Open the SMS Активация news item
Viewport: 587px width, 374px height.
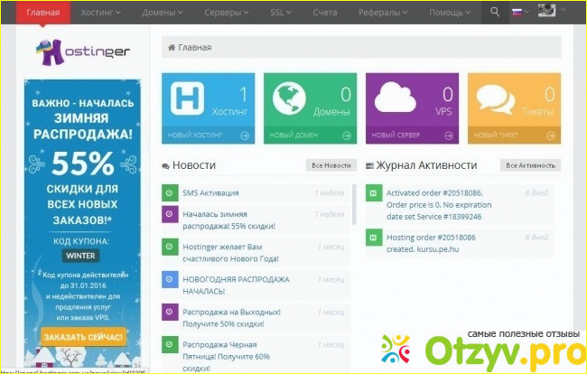click(x=210, y=192)
